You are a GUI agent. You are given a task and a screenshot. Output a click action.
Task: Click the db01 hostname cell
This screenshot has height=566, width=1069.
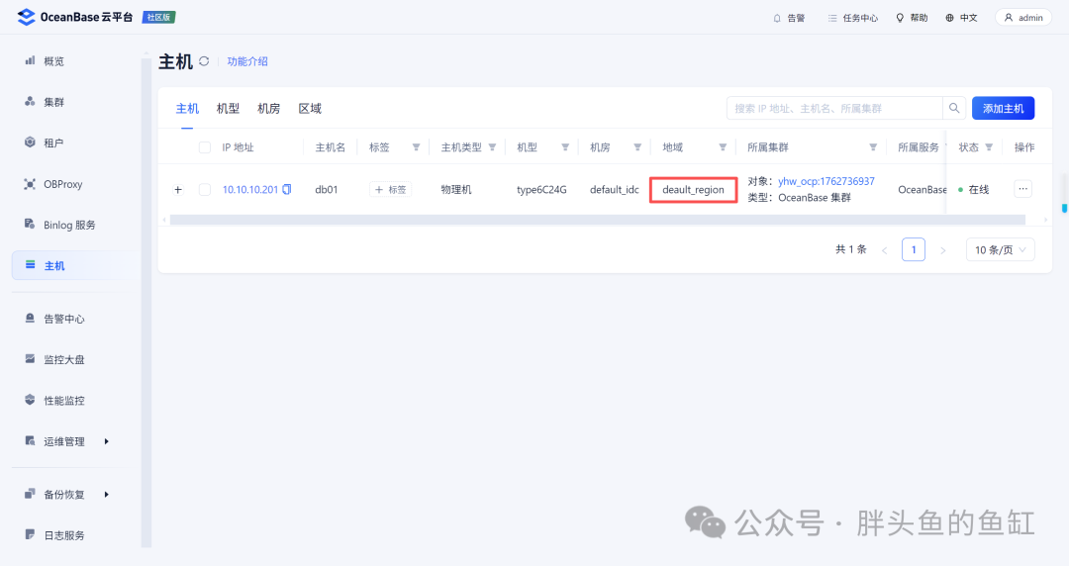click(x=327, y=190)
